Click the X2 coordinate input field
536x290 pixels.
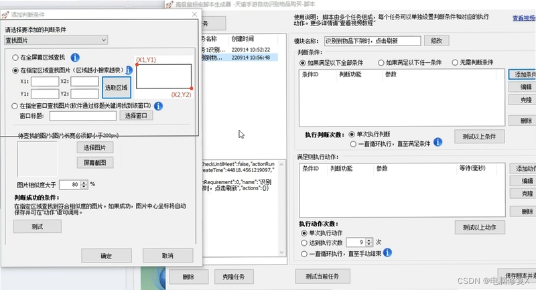point(85,81)
